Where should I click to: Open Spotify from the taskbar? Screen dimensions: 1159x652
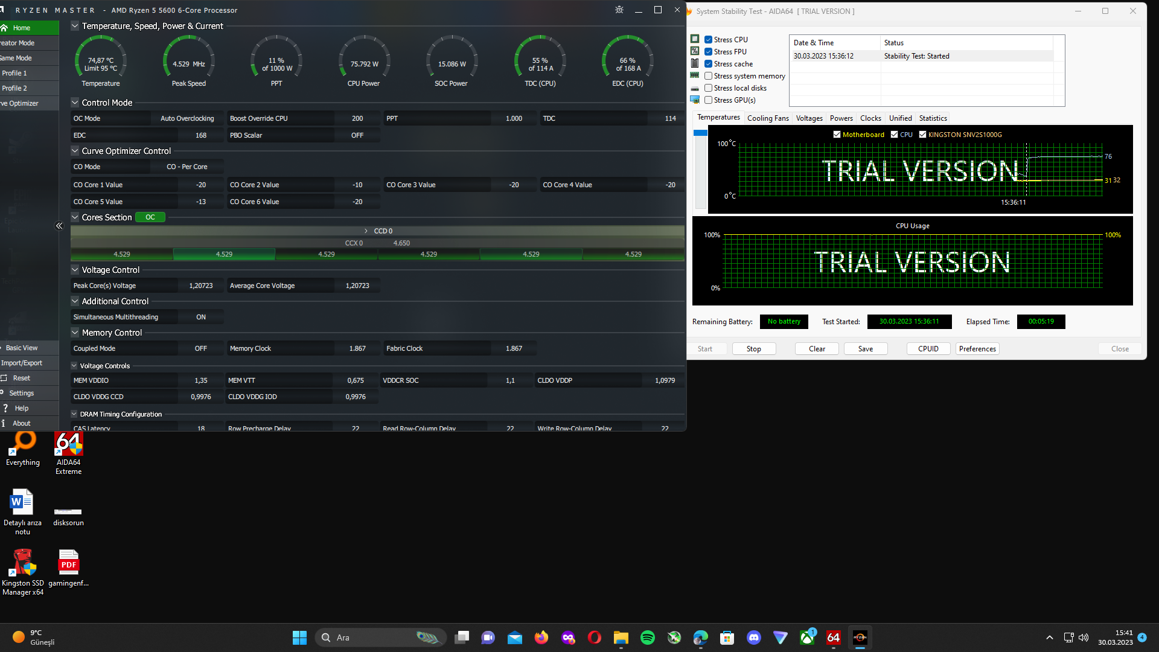[647, 638]
